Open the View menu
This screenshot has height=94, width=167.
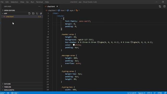click(22, 2)
